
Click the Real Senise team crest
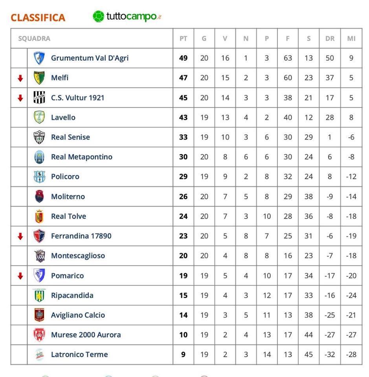tap(39, 137)
